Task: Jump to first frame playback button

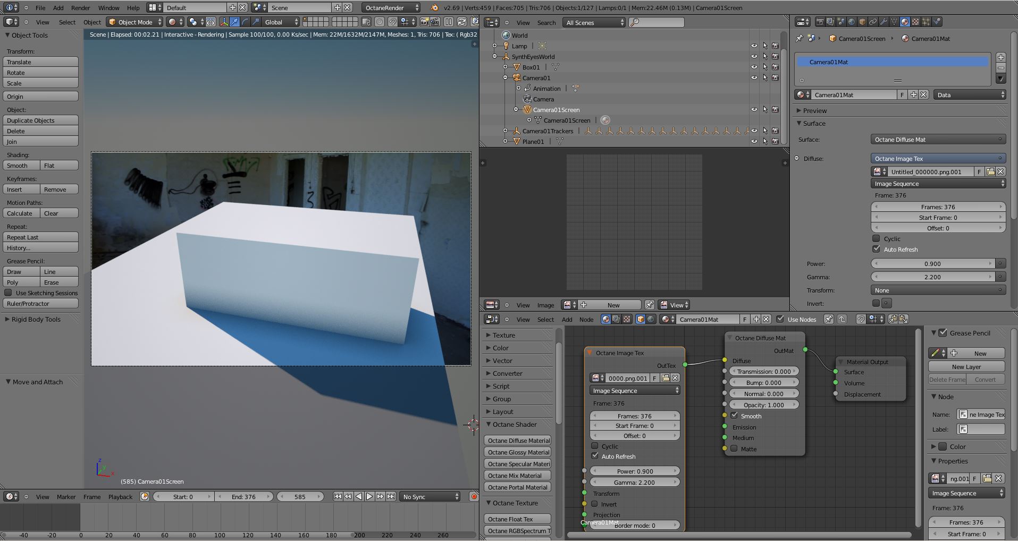Action: click(338, 496)
